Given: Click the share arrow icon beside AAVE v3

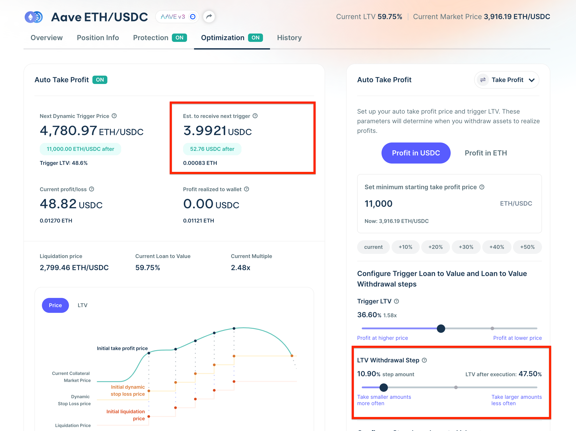Looking at the screenshot, I should coord(209,17).
